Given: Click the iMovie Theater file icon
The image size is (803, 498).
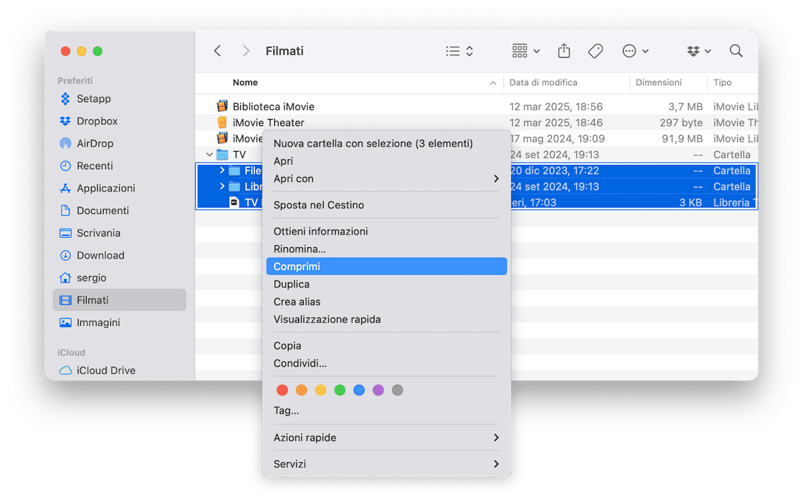Looking at the screenshot, I should click(x=223, y=122).
